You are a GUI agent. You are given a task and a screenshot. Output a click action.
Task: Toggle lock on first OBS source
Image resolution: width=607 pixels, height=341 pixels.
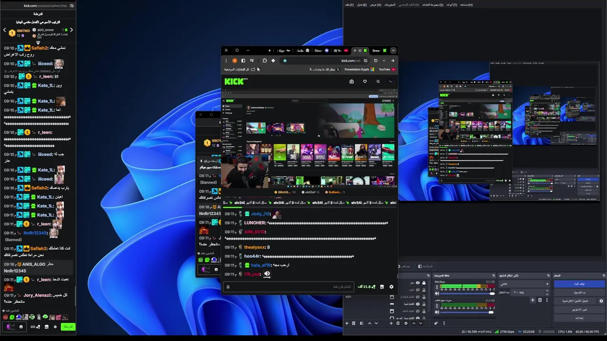click(x=424, y=283)
